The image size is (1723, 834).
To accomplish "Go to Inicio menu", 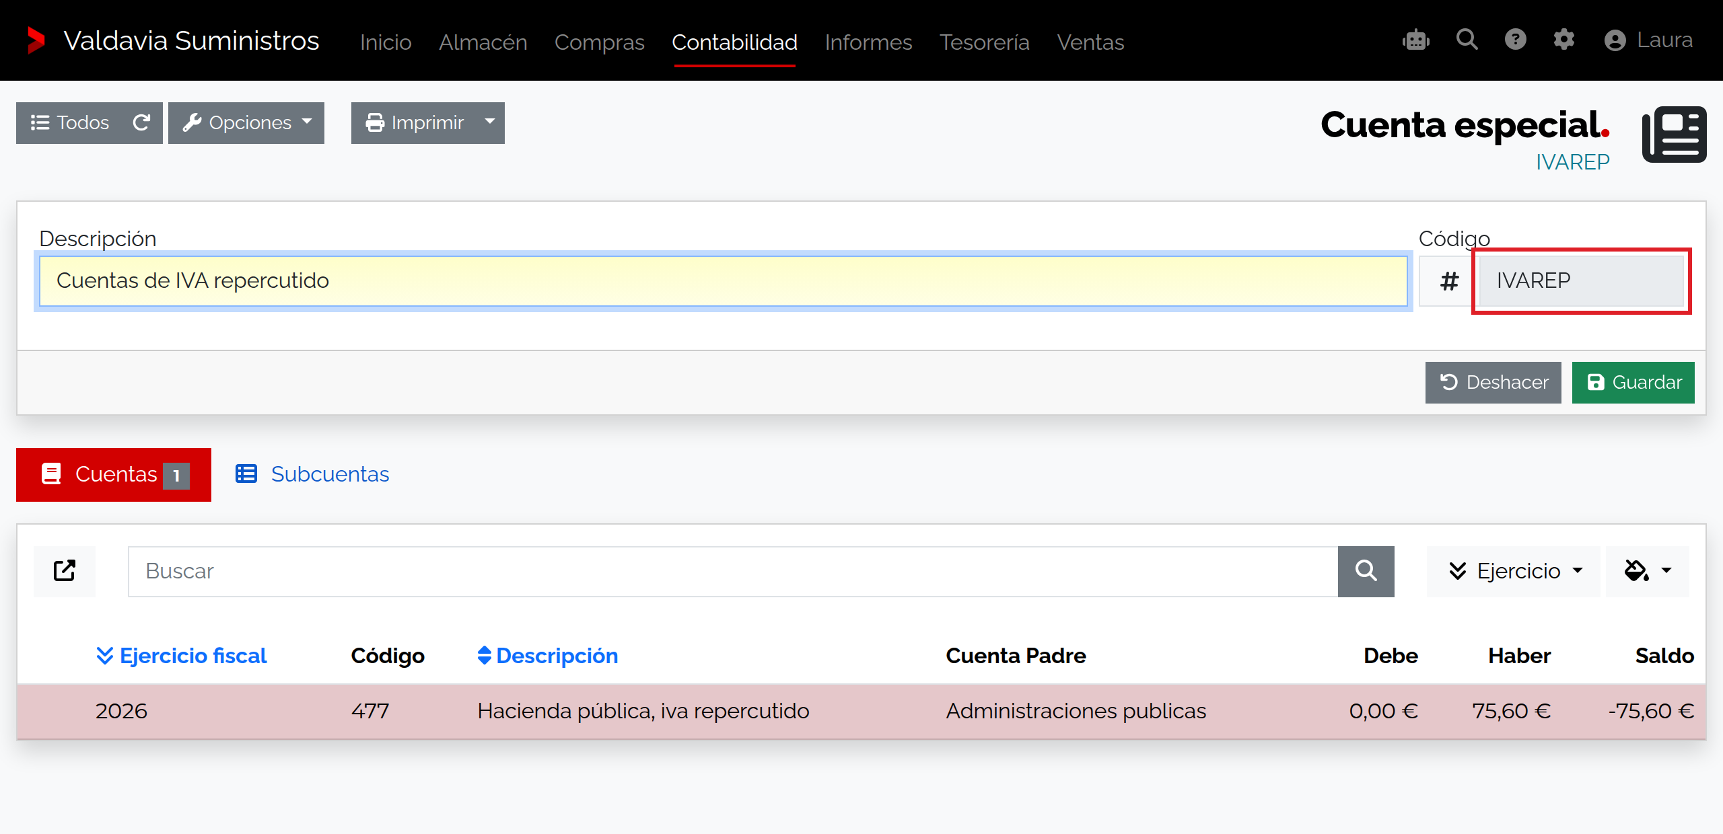I will tap(386, 42).
